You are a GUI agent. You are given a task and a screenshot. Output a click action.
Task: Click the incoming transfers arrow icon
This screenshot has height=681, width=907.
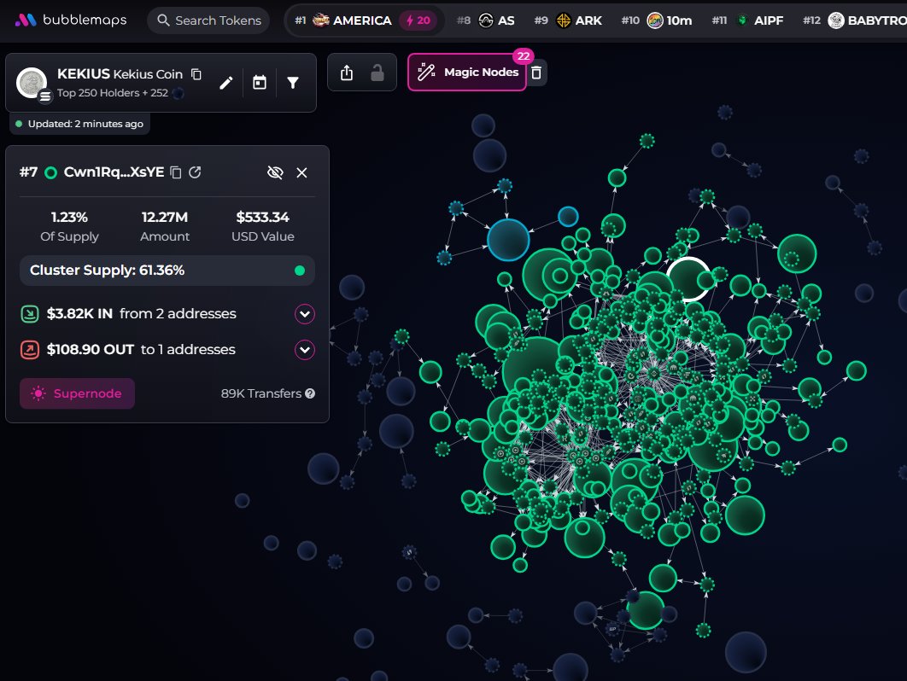[30, 314]
